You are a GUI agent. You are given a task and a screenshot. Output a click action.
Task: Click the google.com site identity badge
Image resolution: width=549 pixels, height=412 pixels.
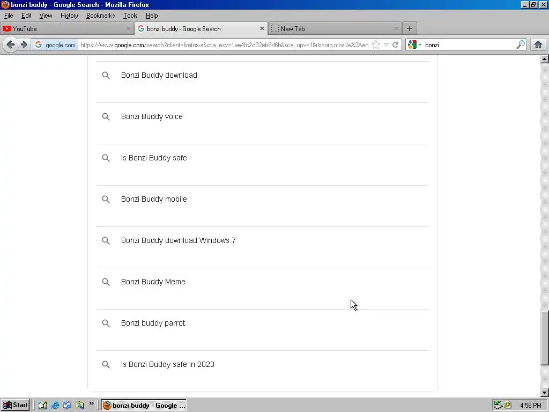point(55,45)
